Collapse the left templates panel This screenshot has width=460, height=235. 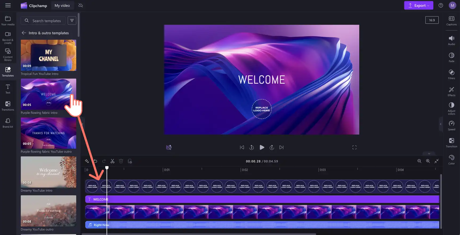pos(82,124)
